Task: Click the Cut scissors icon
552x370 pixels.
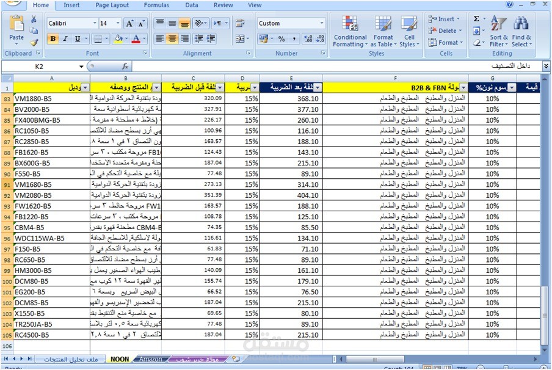Action: (34, 20)
